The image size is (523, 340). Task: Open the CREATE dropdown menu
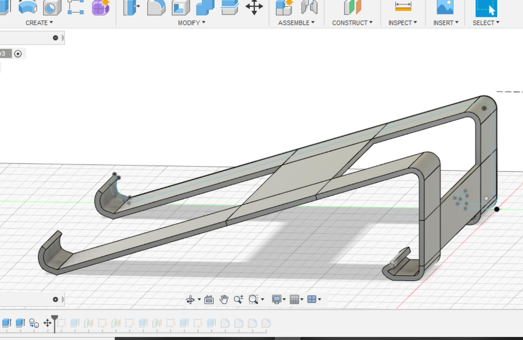click(x=39, y=23)
